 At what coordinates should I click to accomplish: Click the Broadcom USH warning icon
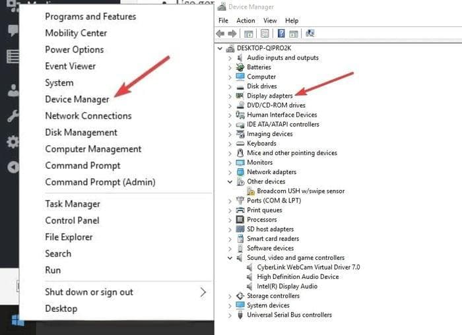(251, 191)
